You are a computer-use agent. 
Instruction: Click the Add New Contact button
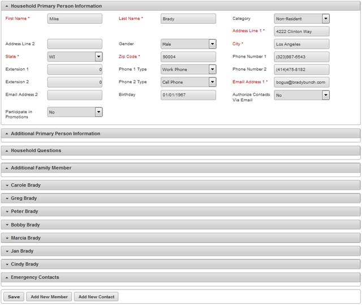(96, 297)
